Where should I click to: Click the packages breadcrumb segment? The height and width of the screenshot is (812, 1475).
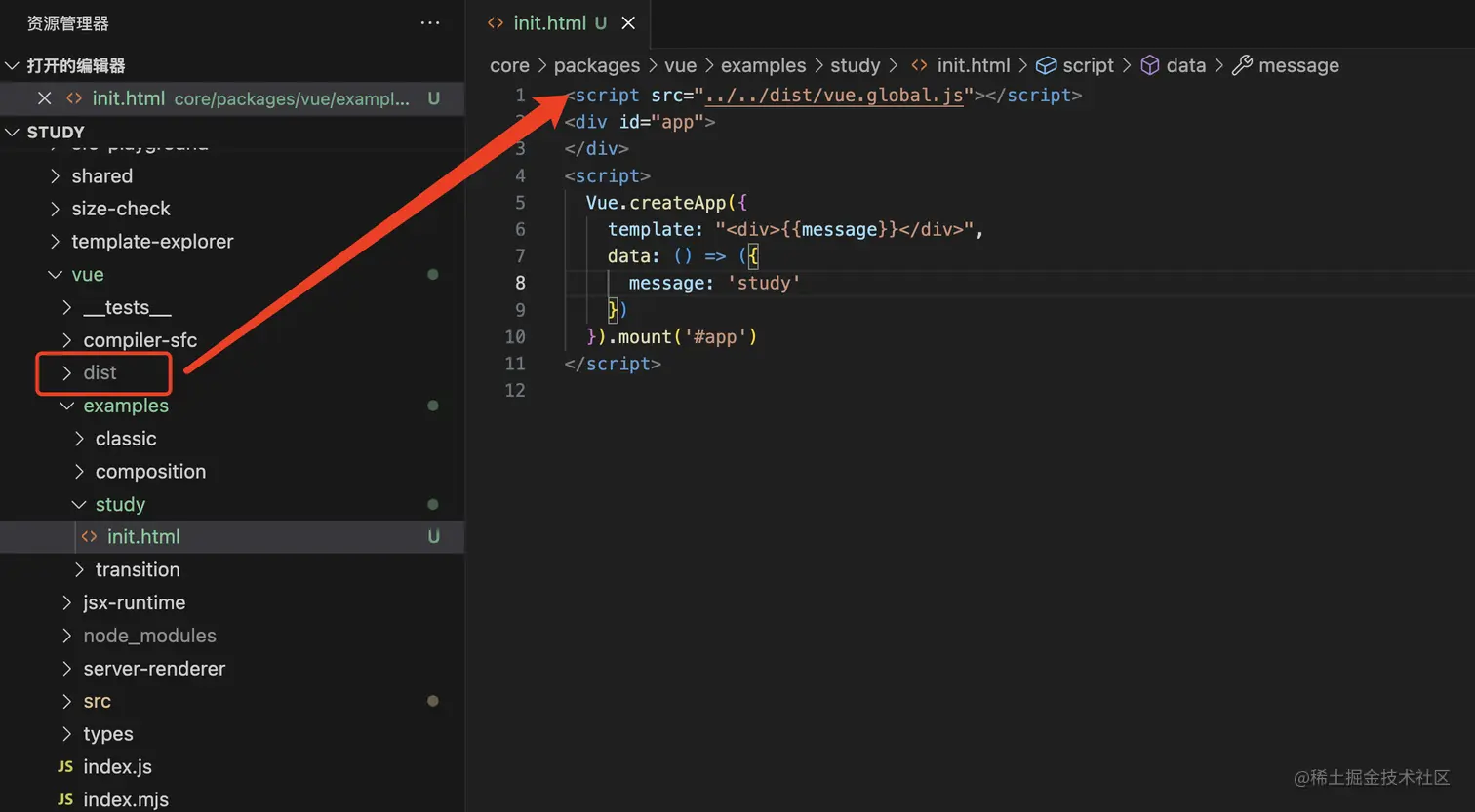point(597,65)
